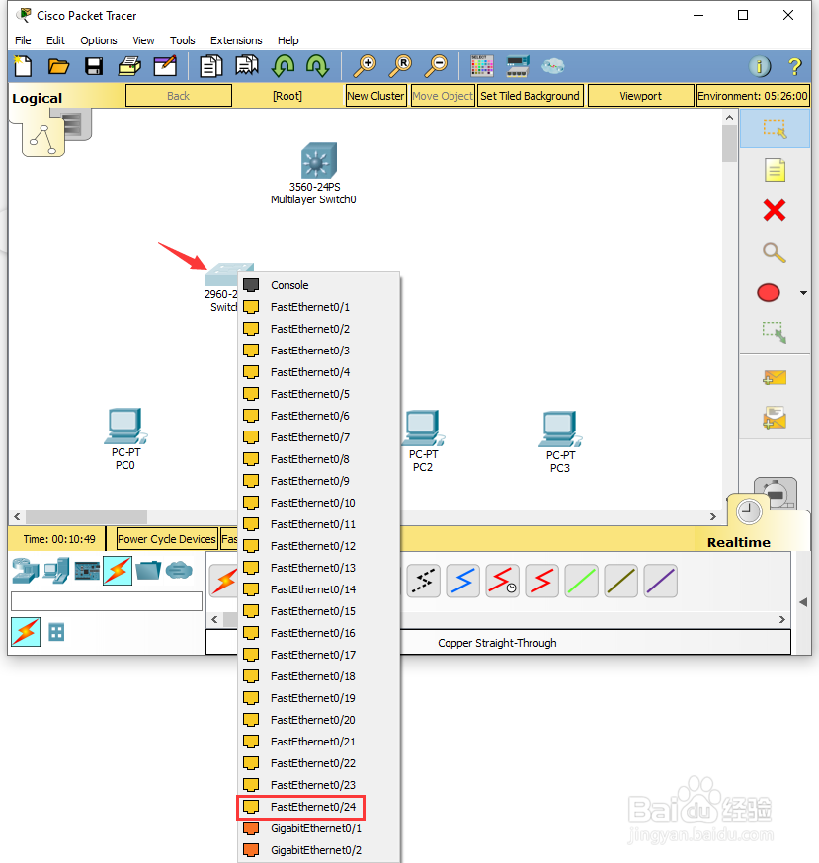Open the draw shape dropdown arrow
This screenshot has height=863, width=819.
point(803,293)
